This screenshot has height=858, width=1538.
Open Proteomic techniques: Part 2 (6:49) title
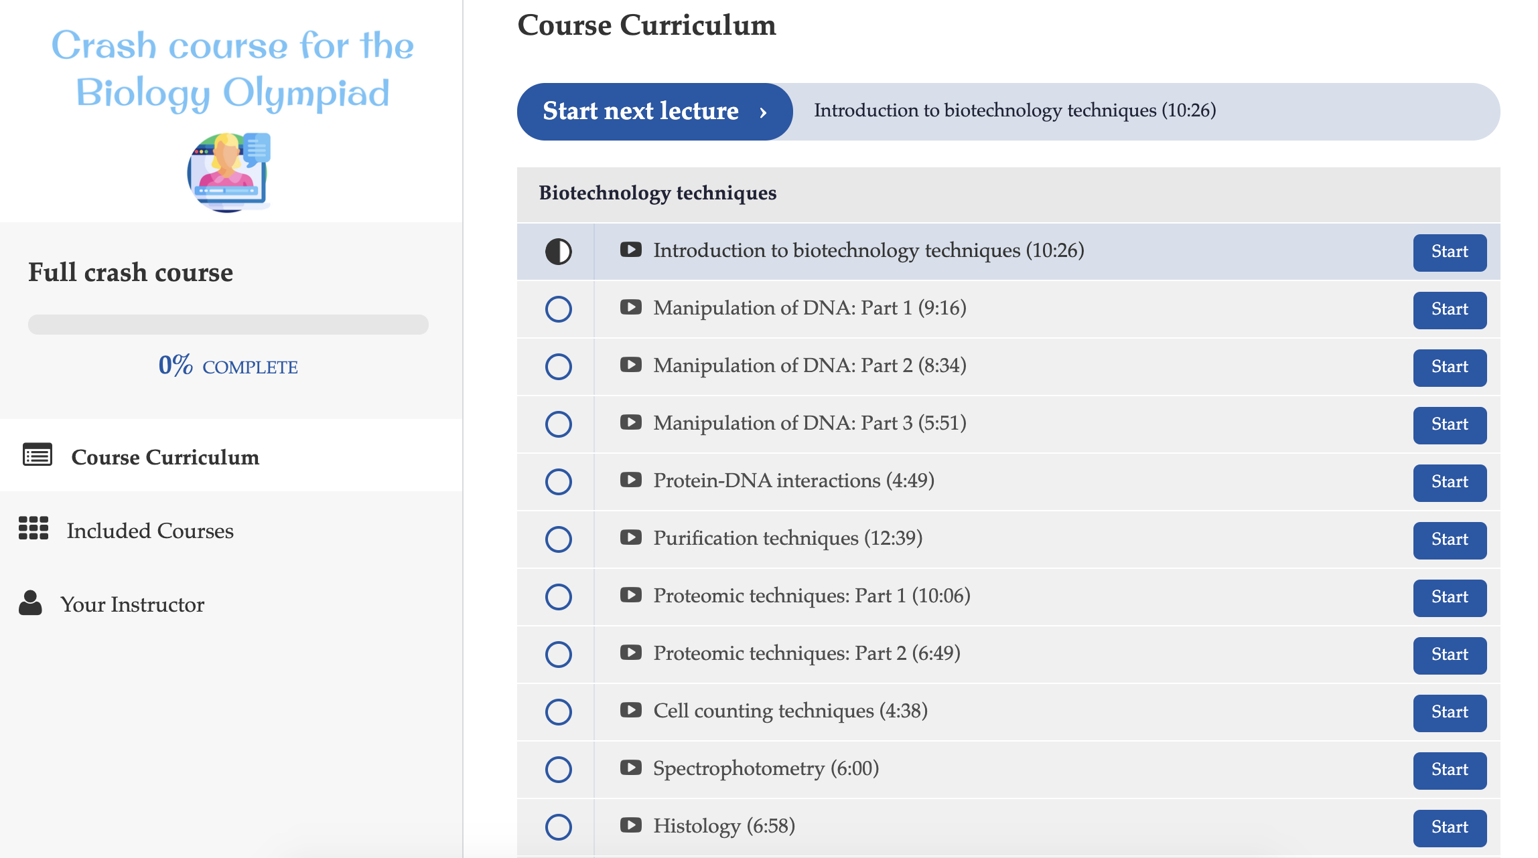(x=807, y=653)
